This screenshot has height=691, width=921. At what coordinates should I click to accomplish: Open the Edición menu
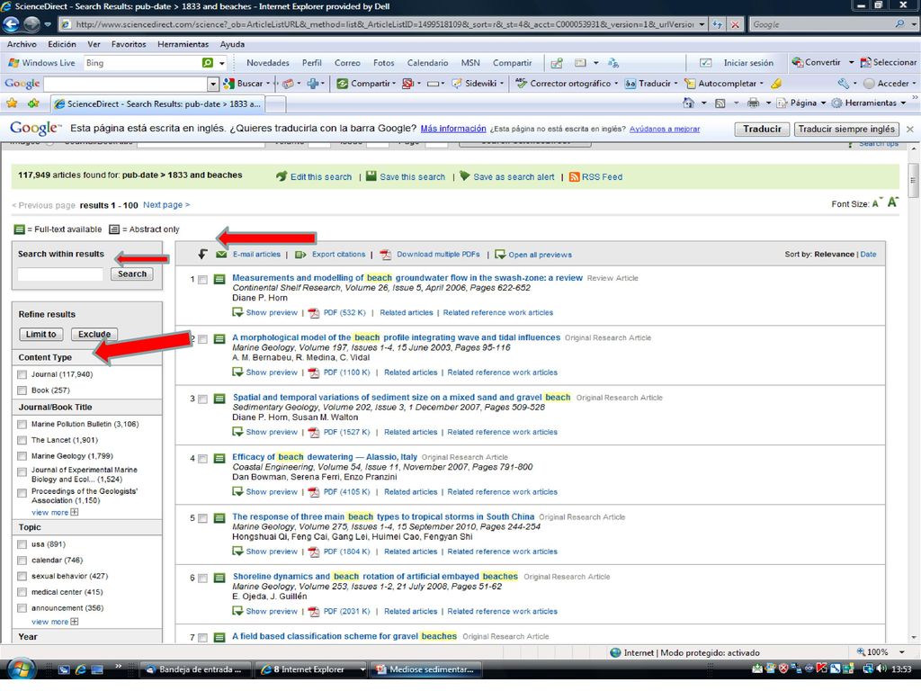(62, 44)
